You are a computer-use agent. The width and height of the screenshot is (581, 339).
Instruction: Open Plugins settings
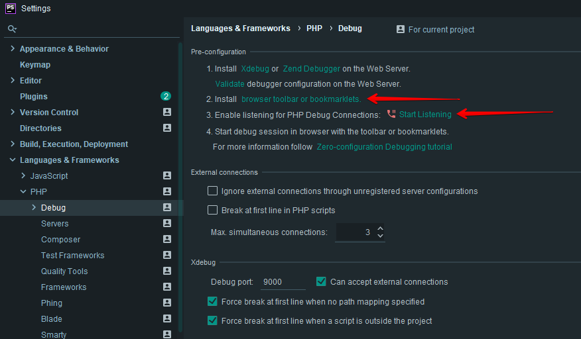[34, 97]
